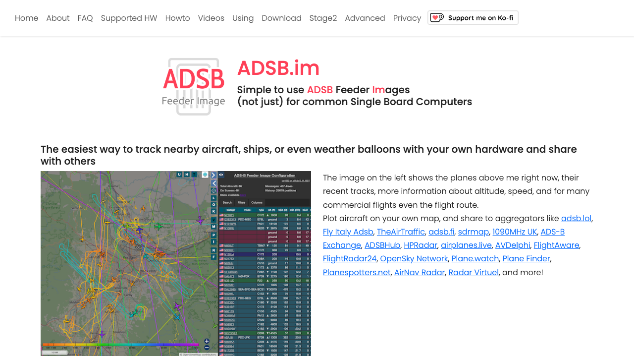
Task: Follow the Plane.watch link
Action: (x=475, y=258)
